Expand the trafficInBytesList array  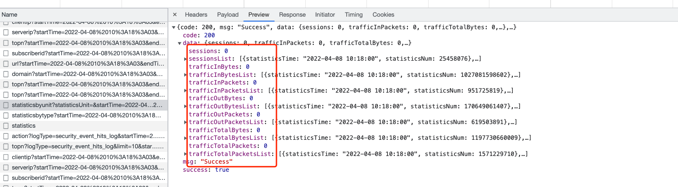tap(185, 75)
